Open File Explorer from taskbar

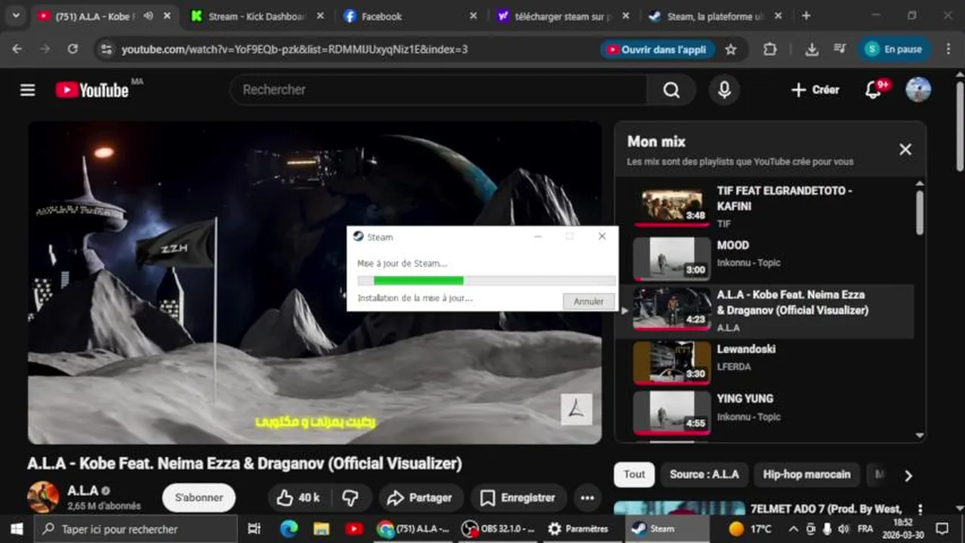[321, 529]
